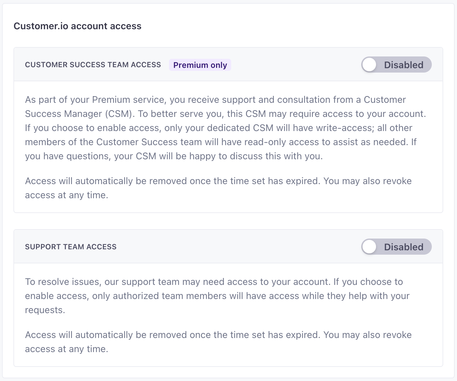457x381 pixels.
Task: Click the SUPPORT TEAM ACCESS title
Action: pos(71,247)
